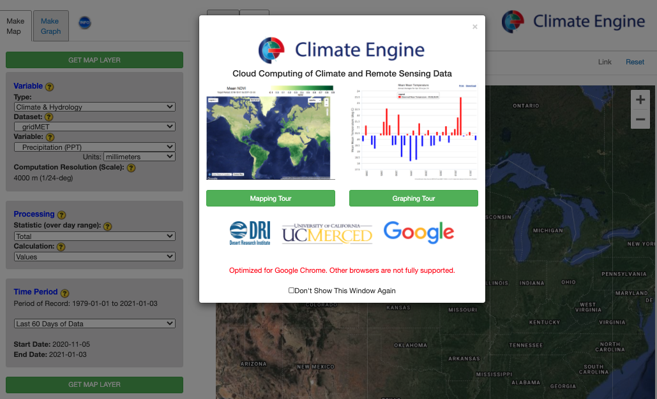
Task: Click the MICHIGAN label on the map
Action: point(548,231)
